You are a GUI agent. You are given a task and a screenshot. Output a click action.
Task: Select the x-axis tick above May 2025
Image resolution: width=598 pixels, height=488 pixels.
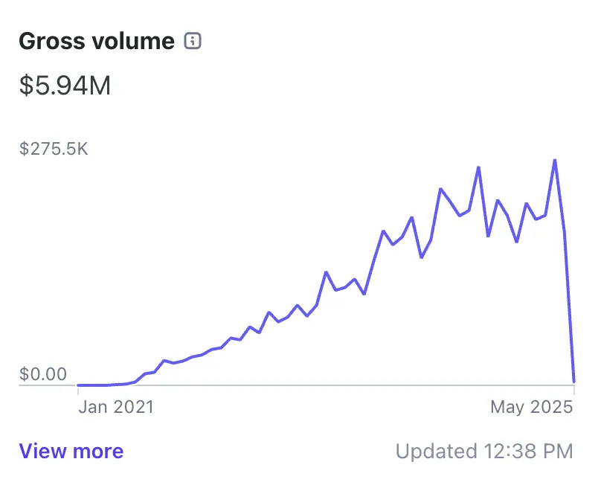coord(574,390)
